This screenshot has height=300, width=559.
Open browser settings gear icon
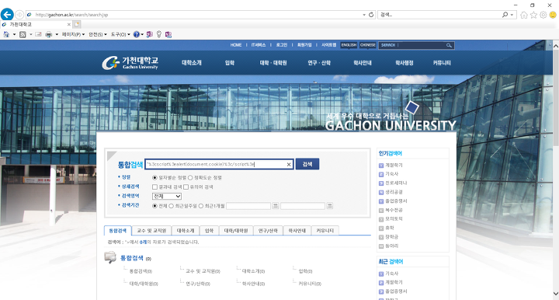[x=543, y=15]
